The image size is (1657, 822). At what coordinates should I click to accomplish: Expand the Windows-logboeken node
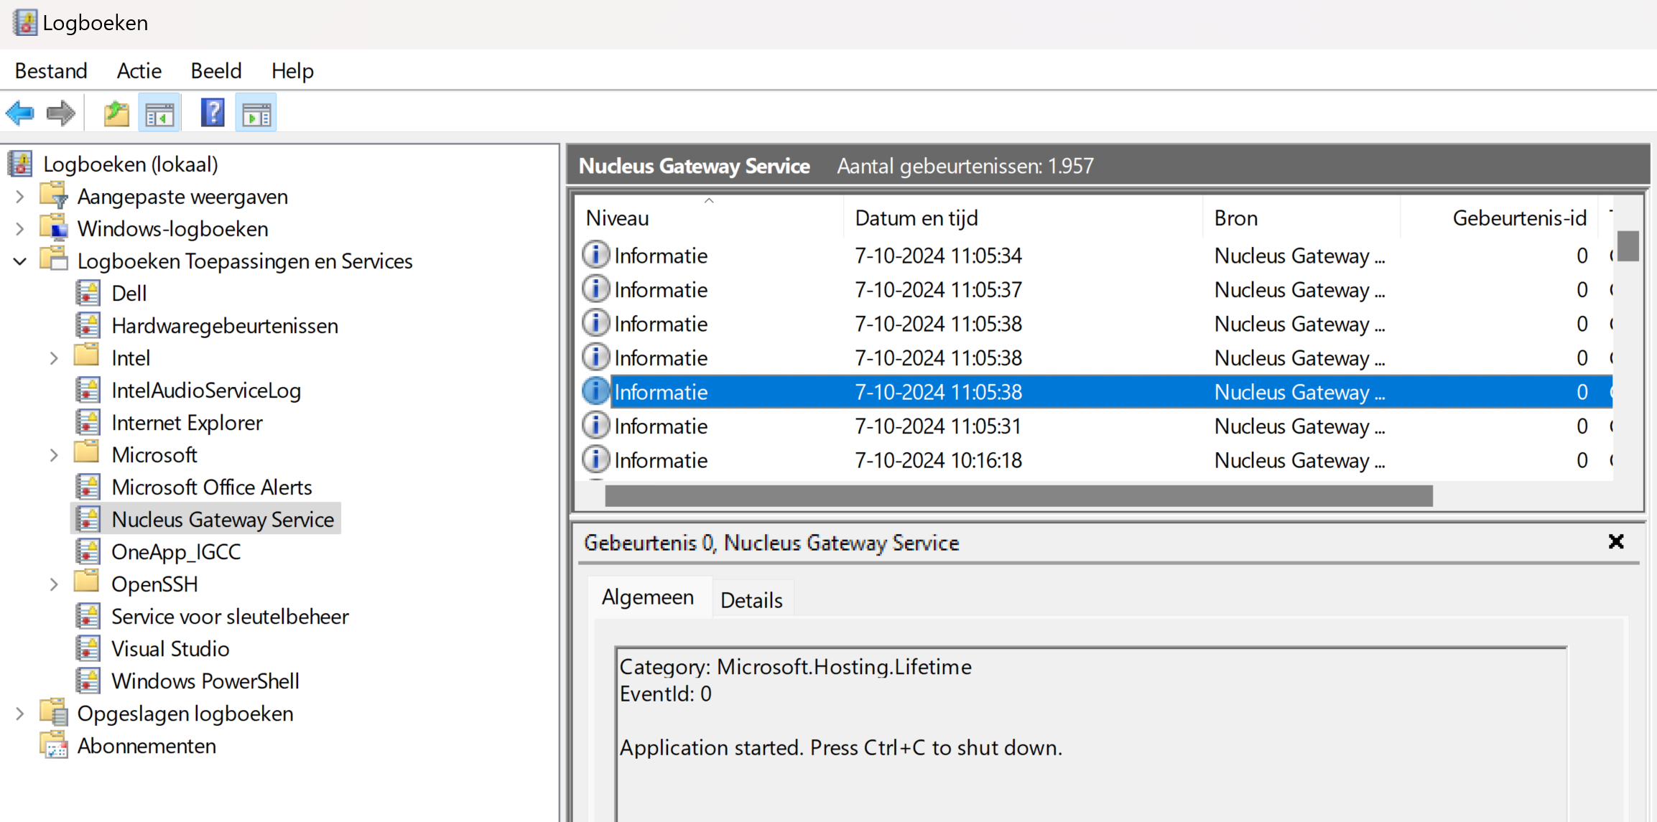20,229
